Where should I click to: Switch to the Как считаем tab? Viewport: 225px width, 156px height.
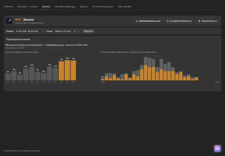click(125, 7)
